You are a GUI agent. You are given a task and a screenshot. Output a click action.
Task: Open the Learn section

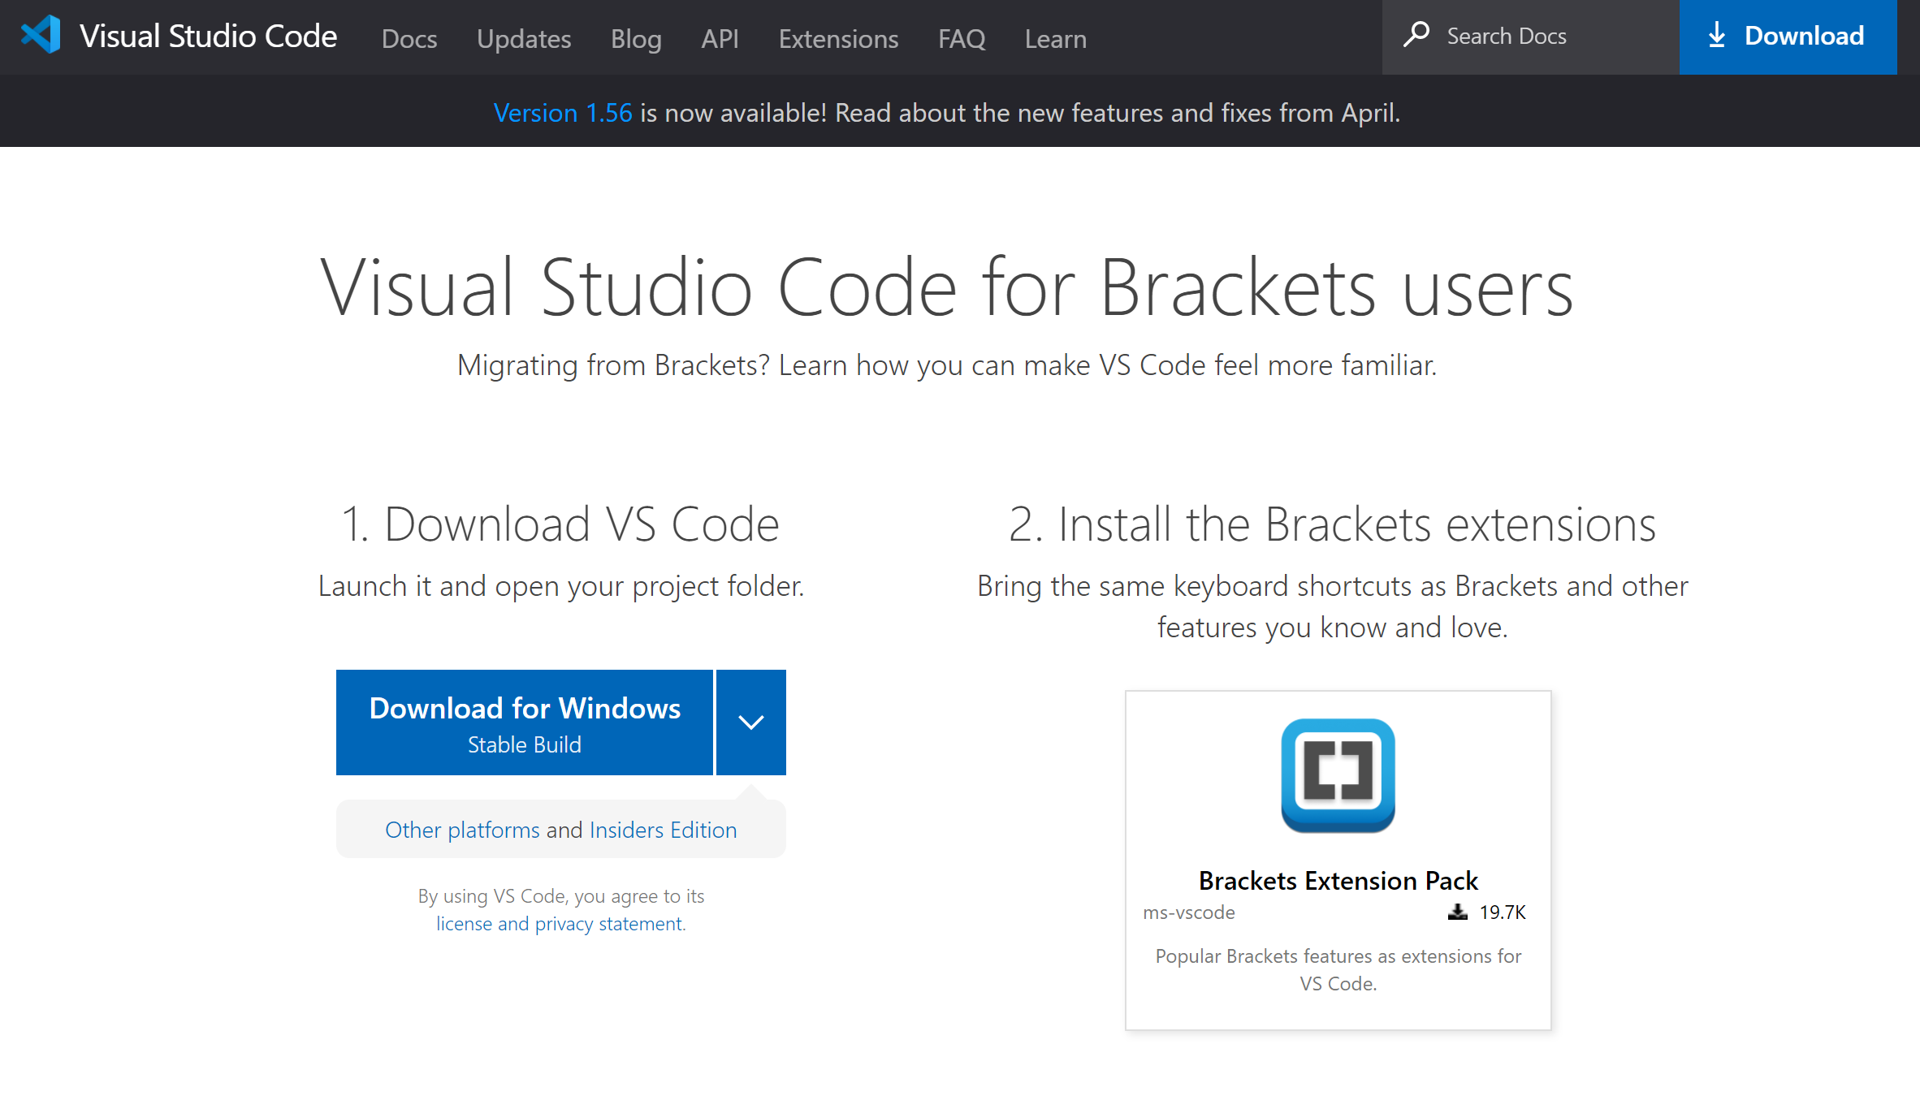pyautogui.click(x=1054, y=38)
